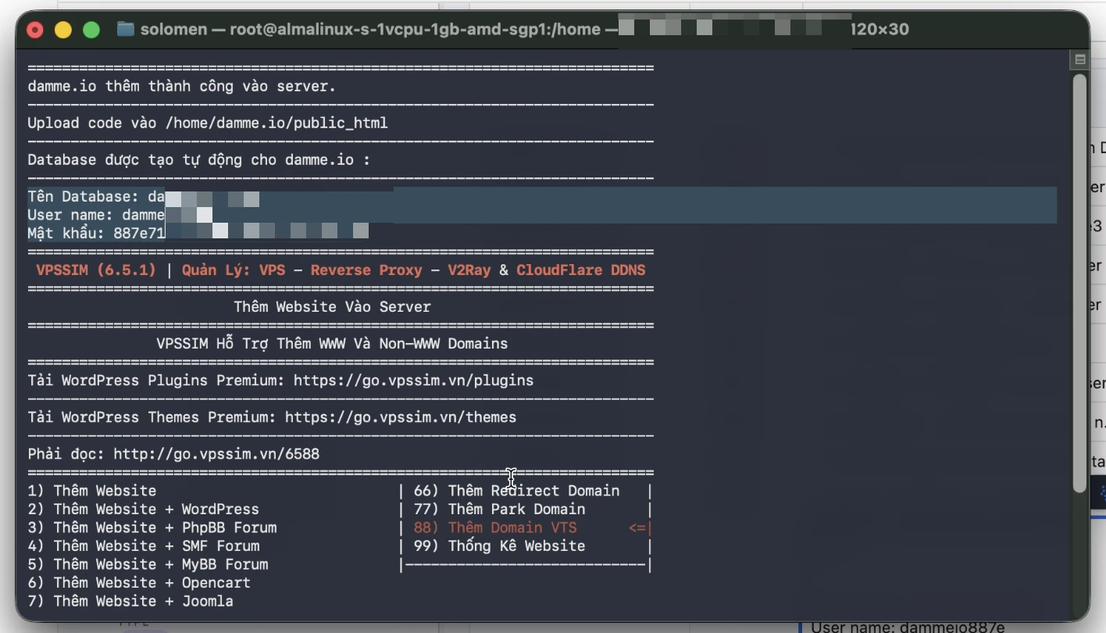1106x633 pixels.
Task: Click the line "damme.io thêm thành công vào server."
Action: 182,86
